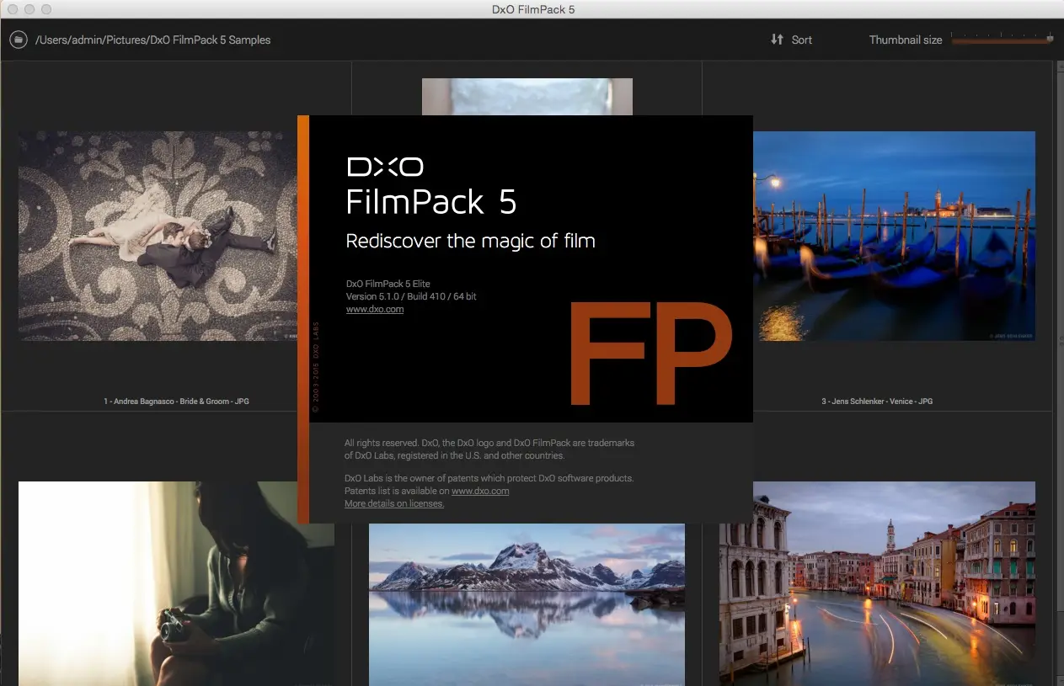Screen dimensions: 1064x686
Task: Click the caption '3 - Jens Schlenker - Venice - JPG'
Action: click(877, 401)
